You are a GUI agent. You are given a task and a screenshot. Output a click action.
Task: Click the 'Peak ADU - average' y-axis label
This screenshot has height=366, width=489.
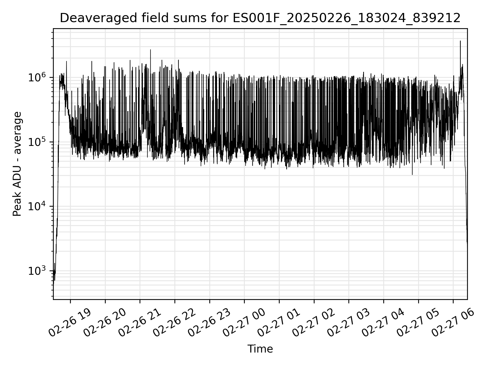pyautogui.click(x=17, y=164)
